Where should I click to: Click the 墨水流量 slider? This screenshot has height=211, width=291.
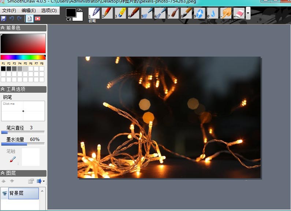click(23, 144)
